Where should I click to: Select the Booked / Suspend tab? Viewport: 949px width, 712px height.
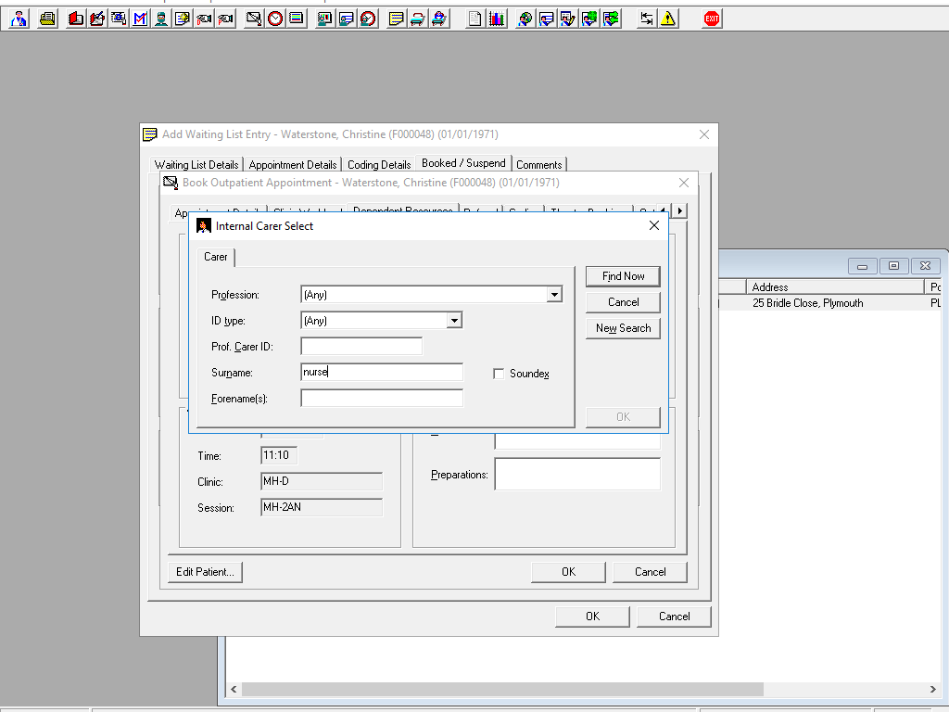[x=463, y=163]
